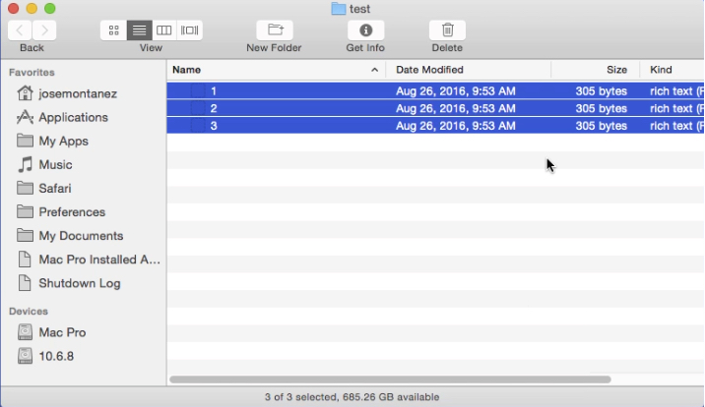The image size is (705, 407).
Task: Click the rich text kind of file 3
Action: click(676, 126)
